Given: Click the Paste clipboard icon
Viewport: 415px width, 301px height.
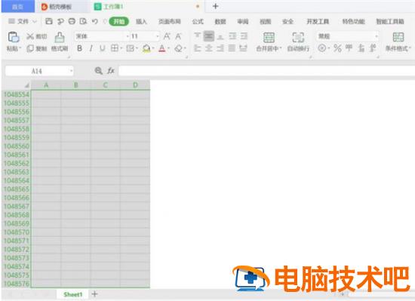Looking at the screenshot, I should point(14,37).
